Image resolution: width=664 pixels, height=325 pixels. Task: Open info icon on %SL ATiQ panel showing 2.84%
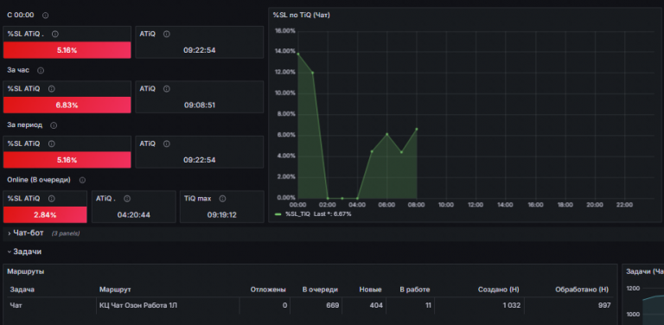pyautogui.click(x=51, y=199)
